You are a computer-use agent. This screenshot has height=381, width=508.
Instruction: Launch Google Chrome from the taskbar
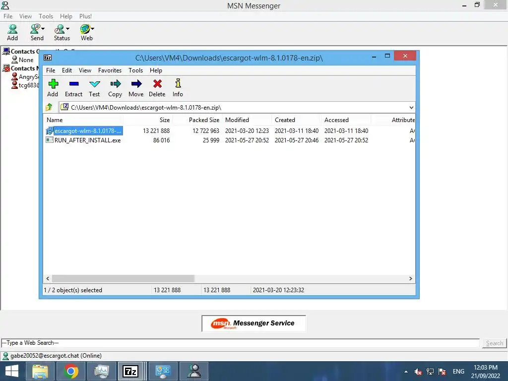(x=71, y=371)
